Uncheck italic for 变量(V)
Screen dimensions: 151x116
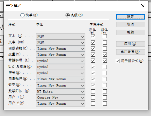pyautogui.click(x=105, y=55)
